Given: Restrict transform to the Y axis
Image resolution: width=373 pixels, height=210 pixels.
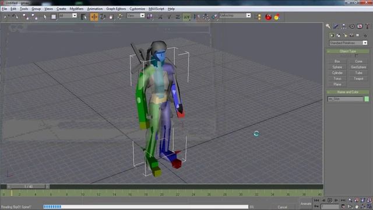Looking at the screenshot, I should click(169, 17).
